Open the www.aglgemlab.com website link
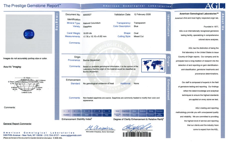The image size is (232, 142). coord(71,135)
